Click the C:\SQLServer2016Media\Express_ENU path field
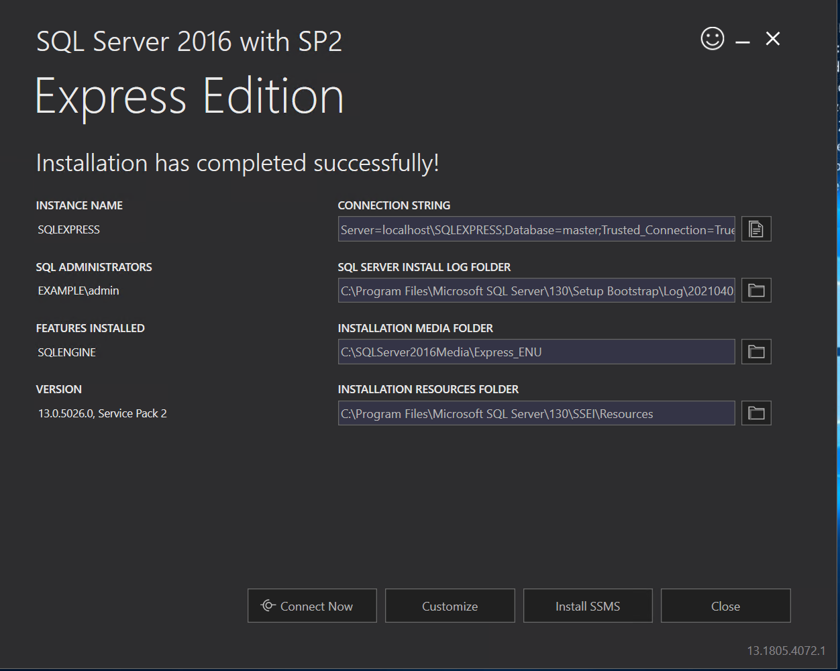 (x=536, y=352)
